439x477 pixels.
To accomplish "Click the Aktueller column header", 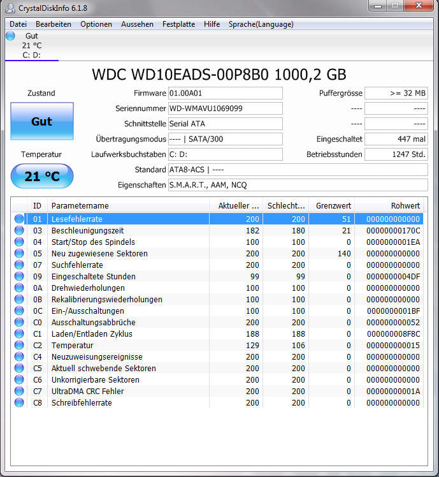I will click(236, 205).
